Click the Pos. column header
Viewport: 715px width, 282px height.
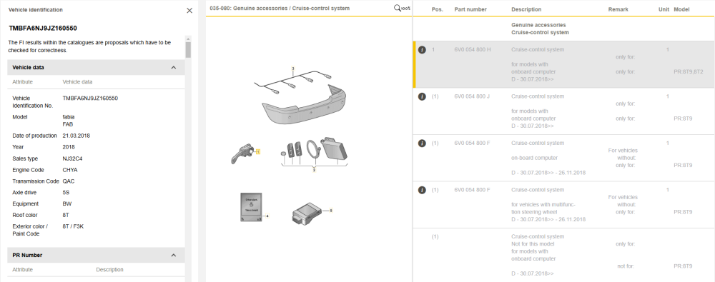(438, 9)
